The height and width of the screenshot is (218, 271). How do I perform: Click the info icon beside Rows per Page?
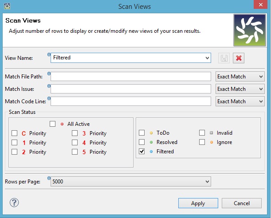pyautogui.click(x=49, y=179)
